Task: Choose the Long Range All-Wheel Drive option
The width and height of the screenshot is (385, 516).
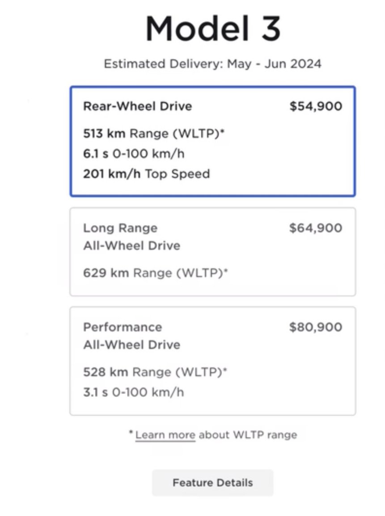Action: (212, 252)
